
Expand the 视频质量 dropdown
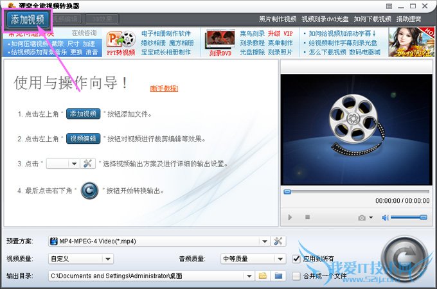[108, 259]
